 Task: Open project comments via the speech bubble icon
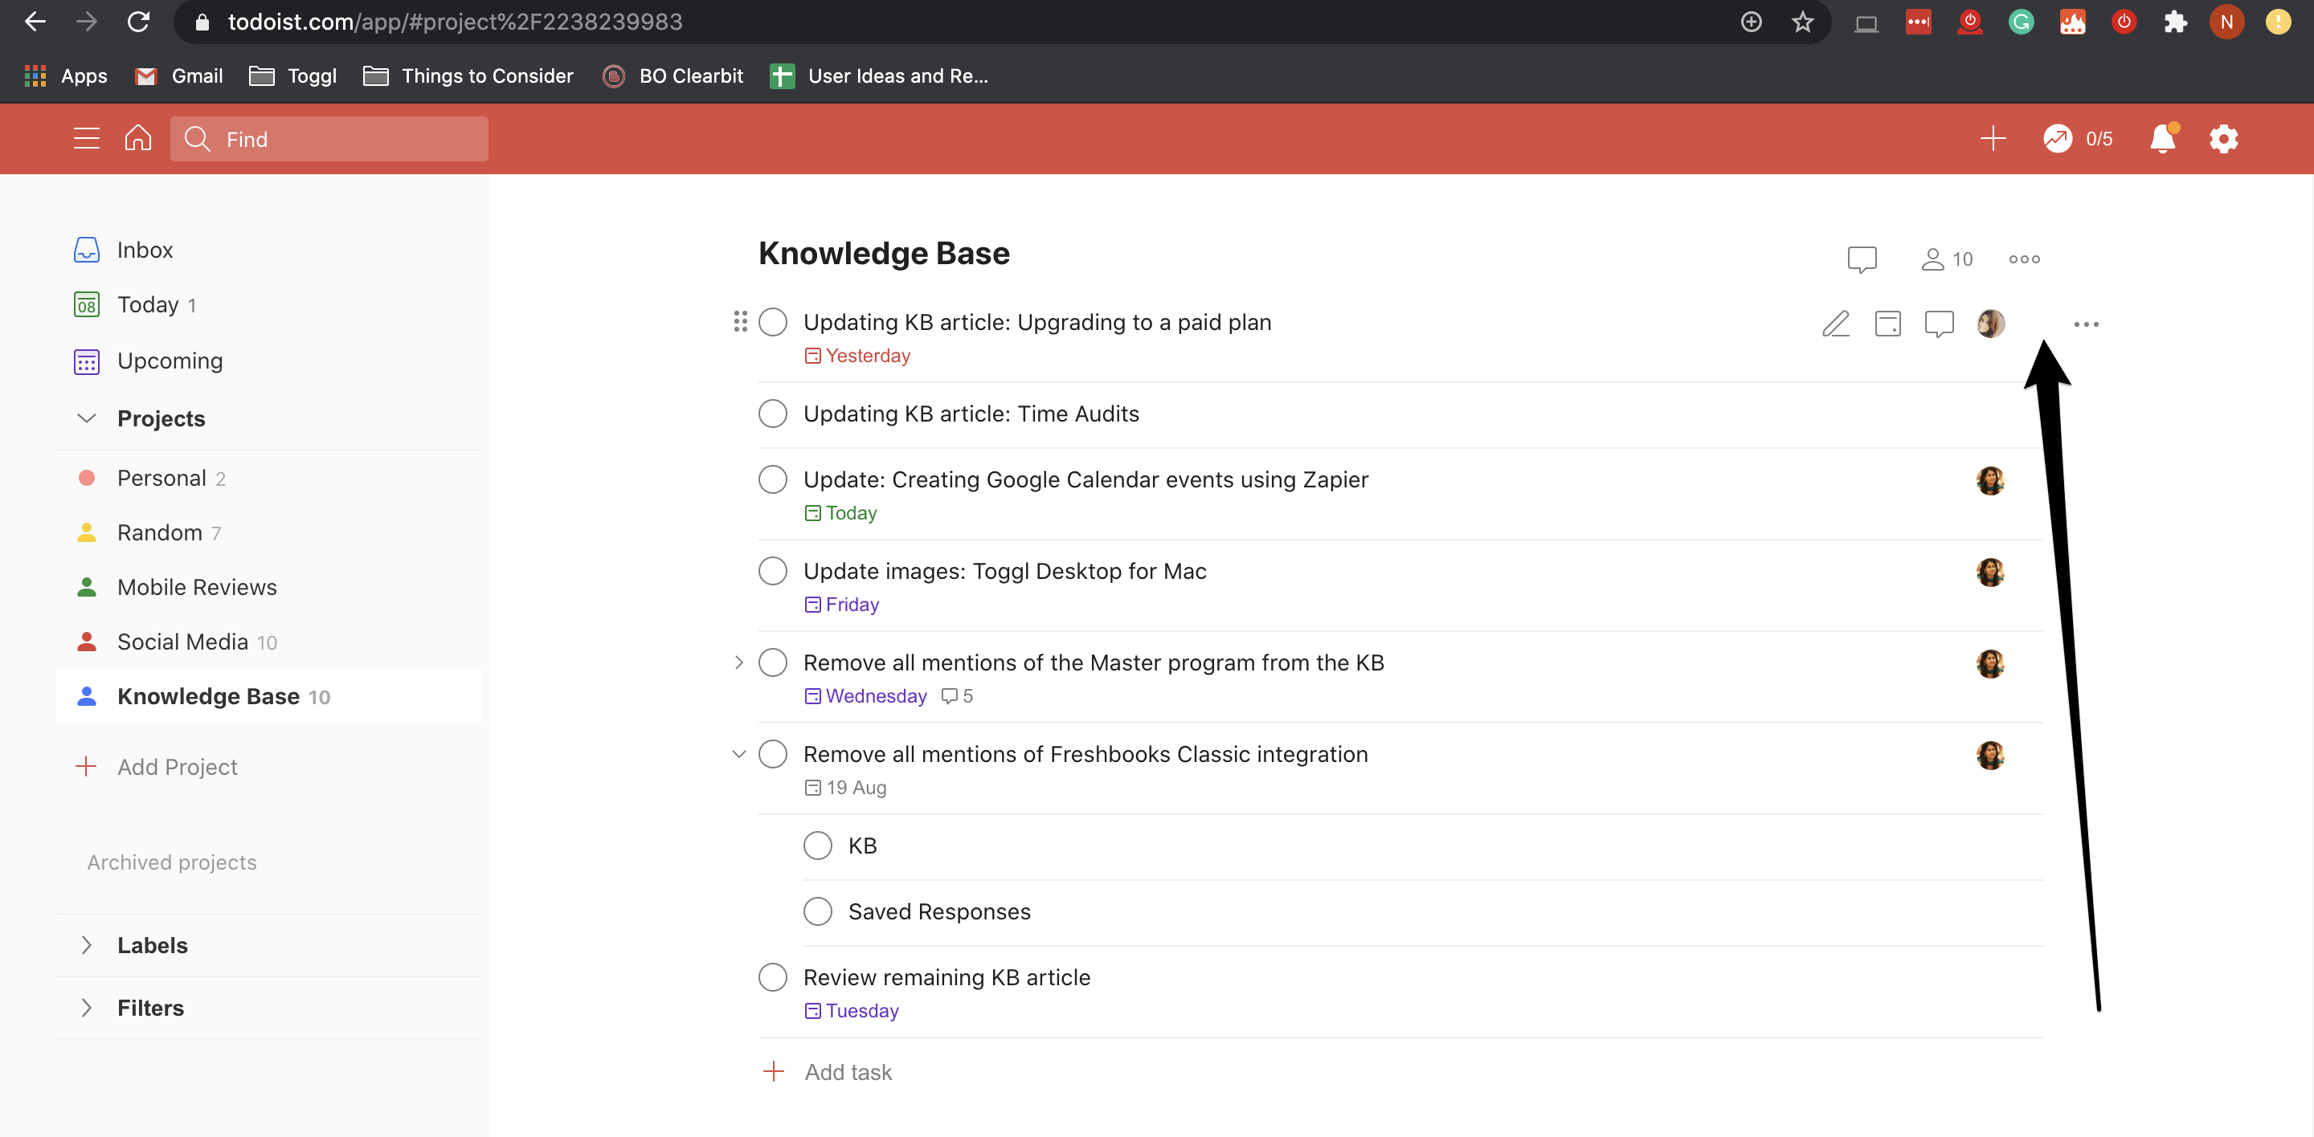pyautogui.click(x=1862, y=259)
